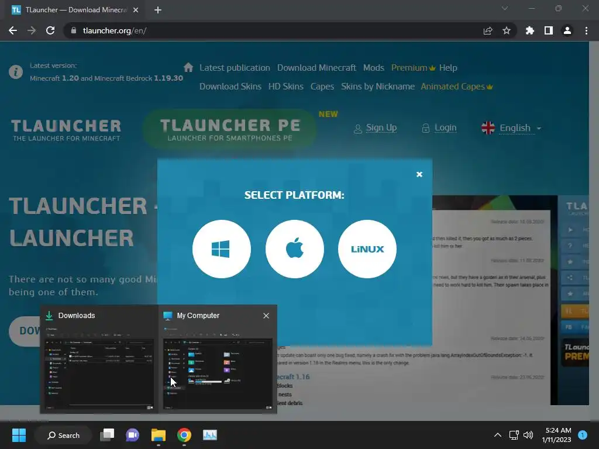Image resolution: width=599 pixels, height=449 pixels.
Task: Open the network tray icon
Action: pyautogui.click(x=514, y=435)
